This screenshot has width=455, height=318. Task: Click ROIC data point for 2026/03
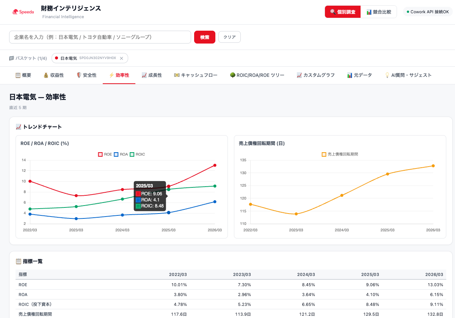point(215,186)
